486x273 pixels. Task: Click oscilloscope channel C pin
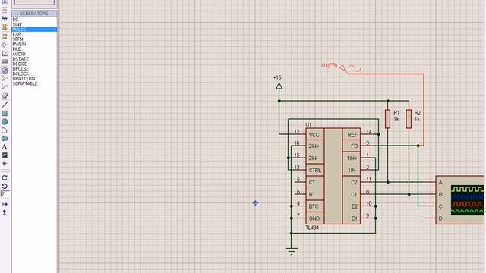[430, 206]
